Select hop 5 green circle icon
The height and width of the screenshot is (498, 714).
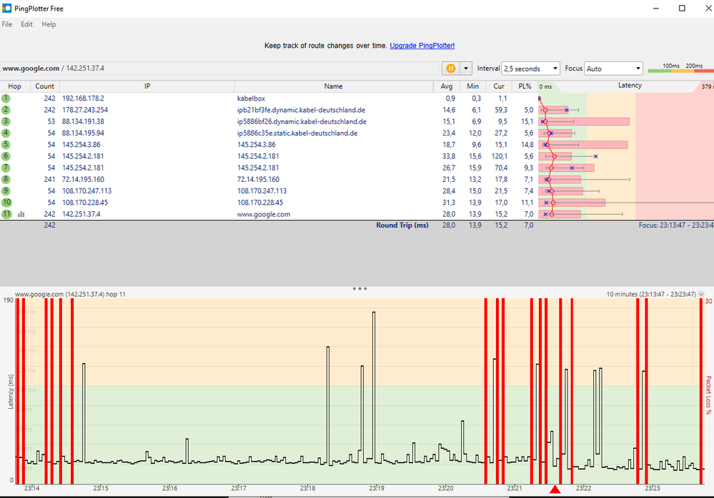pyautogui.click(x=6, y=145)
